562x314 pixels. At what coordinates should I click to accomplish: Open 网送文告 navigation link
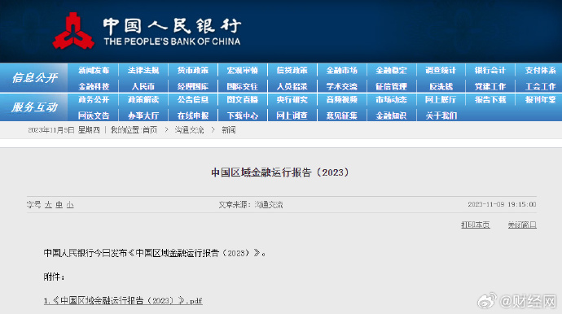pyautogui.click(x=94, y=116)
